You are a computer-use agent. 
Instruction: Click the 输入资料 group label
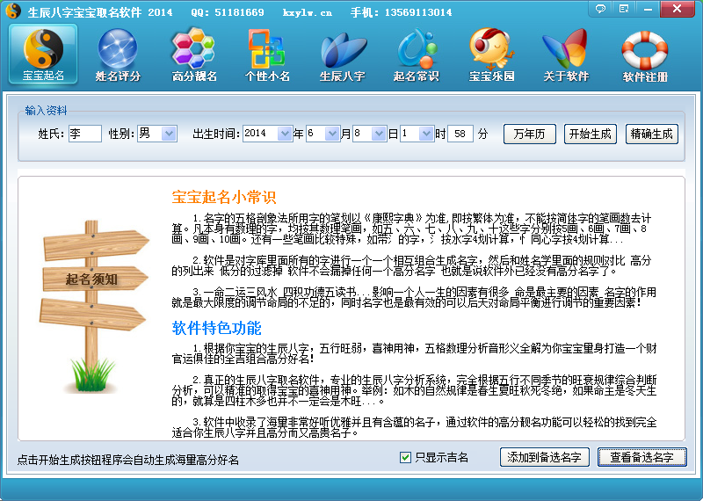point(46,111)
